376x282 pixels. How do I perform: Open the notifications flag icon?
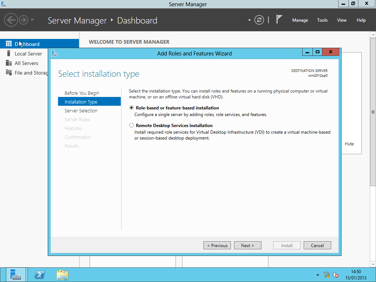click(x=279, y=19)
